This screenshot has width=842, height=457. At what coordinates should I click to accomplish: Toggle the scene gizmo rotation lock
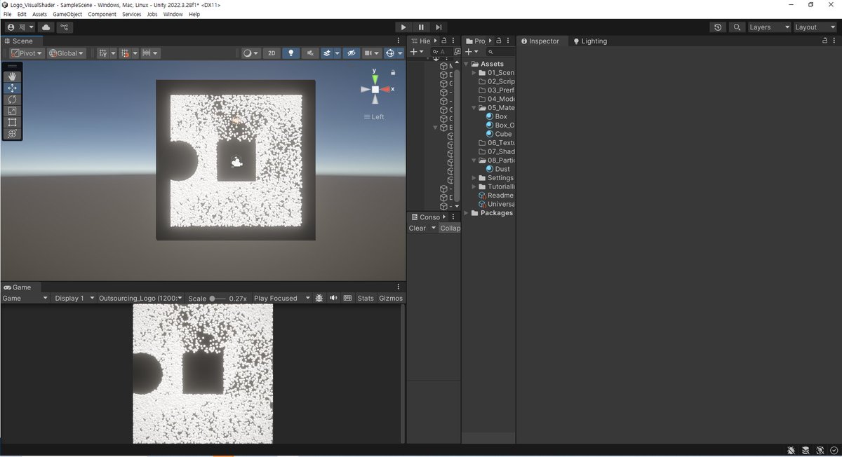393,72
